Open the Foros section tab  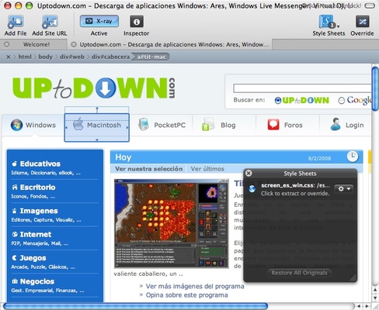coord(287,126)
